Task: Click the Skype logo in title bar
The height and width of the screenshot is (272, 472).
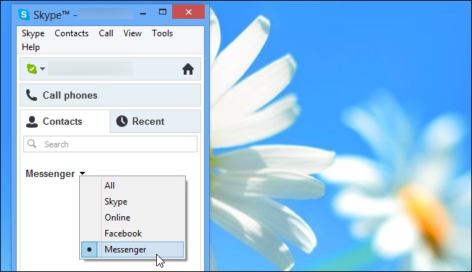Action: pyautogui.click(x=24, y=14)
